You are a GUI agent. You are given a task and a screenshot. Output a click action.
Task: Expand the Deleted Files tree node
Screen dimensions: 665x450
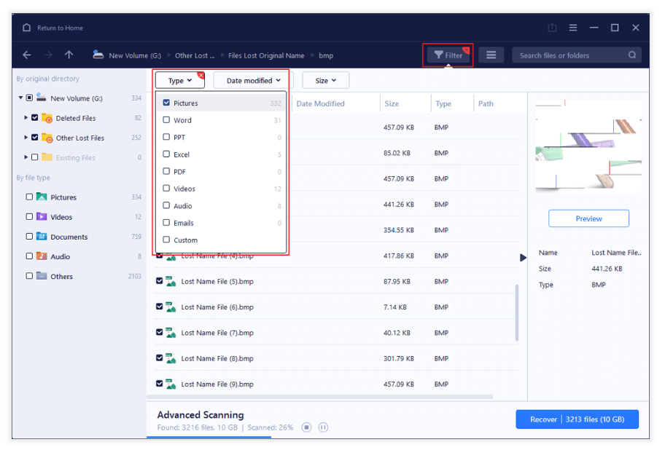[26, 118]
